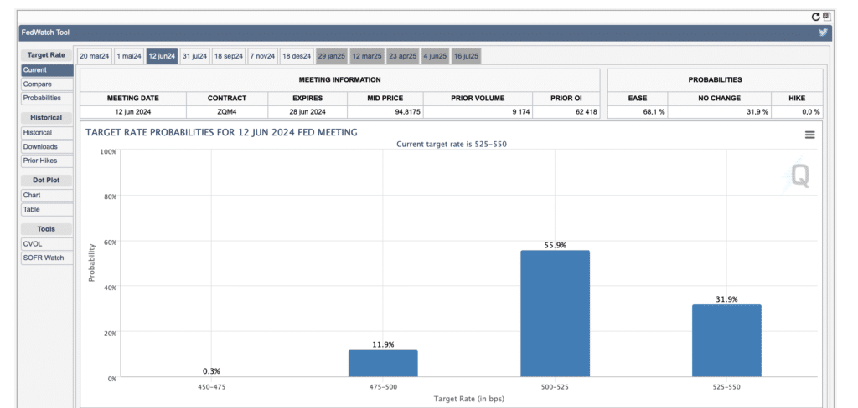
Task: Select the 20 mar24 meeting tab
Action: tap(94, 56)
